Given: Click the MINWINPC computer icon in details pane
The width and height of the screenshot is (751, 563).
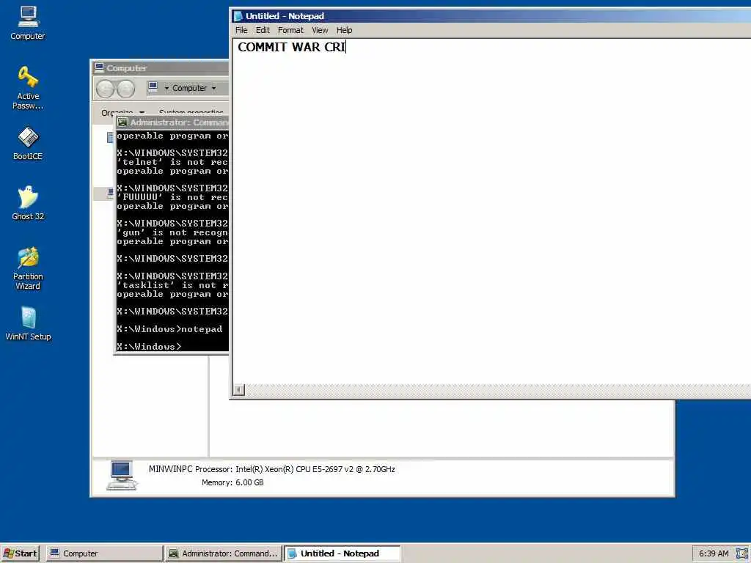Looking at the screenshot, I should [x=122, y=475].
